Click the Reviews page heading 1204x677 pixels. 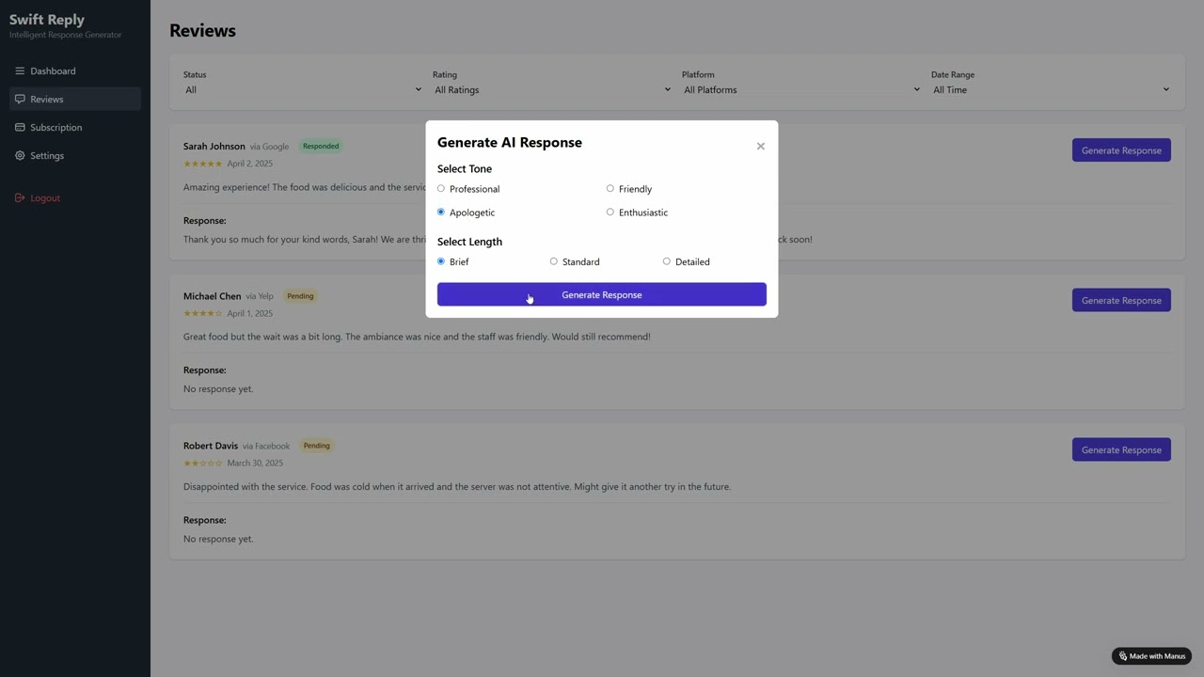coord(202,30)
